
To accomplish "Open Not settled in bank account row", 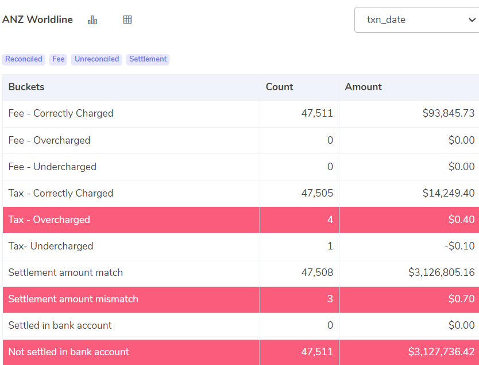I will coord(241,352).
